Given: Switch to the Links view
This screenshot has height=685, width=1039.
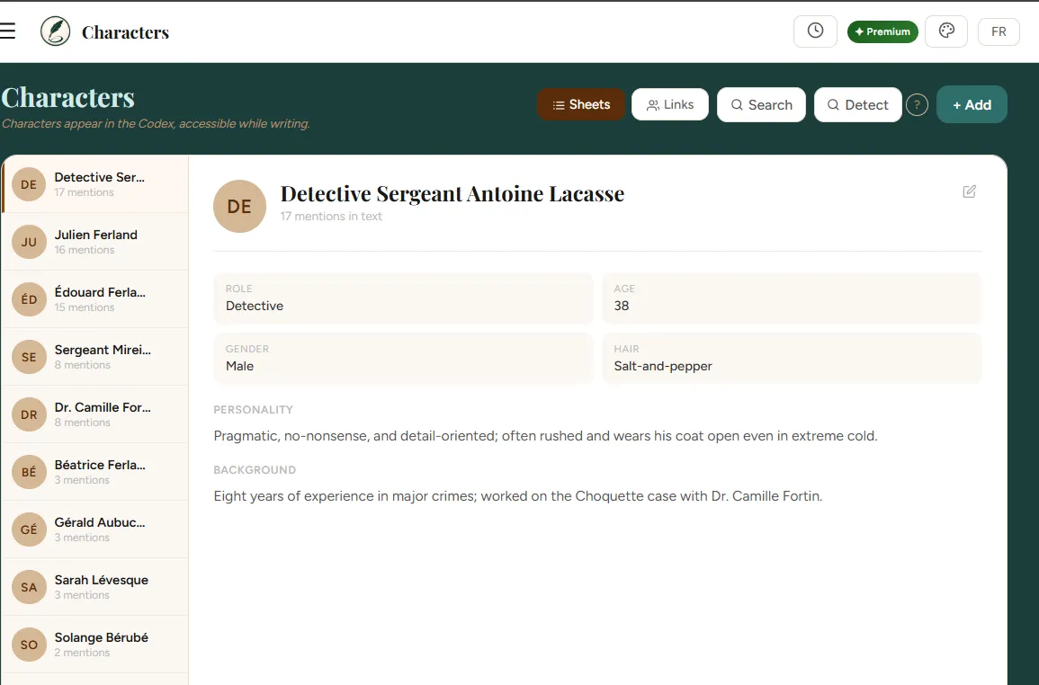Looking at the screenshot, I should click(x=670, y=104).
